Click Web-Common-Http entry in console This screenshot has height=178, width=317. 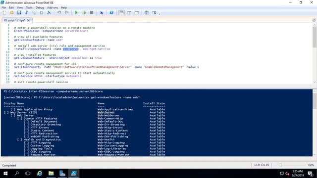110,119
